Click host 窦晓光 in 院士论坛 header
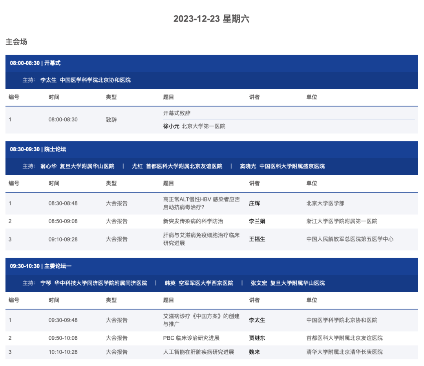 click(x=248, y=166)
